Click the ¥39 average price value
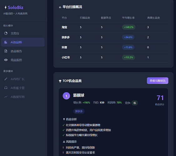The height and width of the screenshot is (156, 176). coord(102,103)
